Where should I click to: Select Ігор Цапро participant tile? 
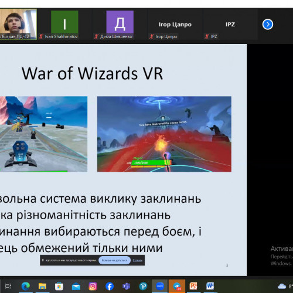point(175,24)
